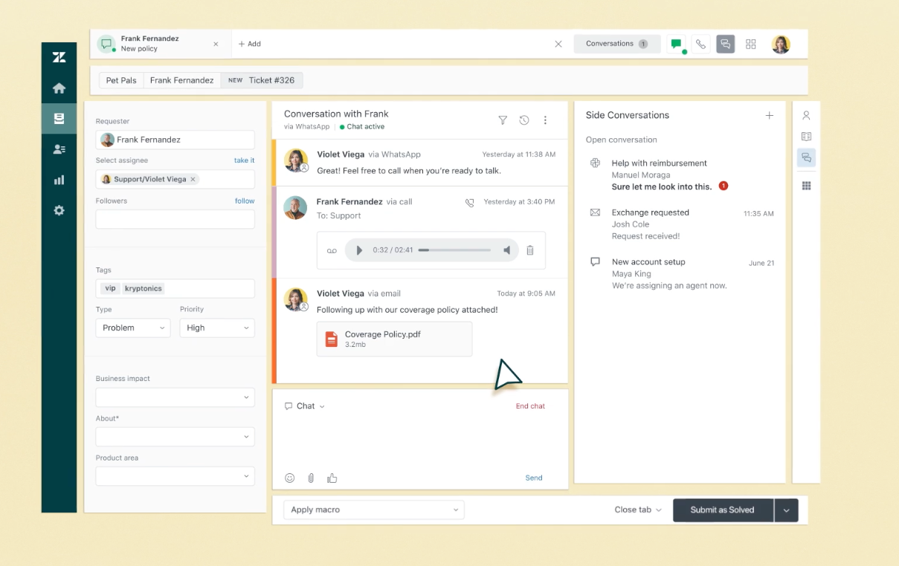Open the Priority dropdown showing High
Viewport: 899px width, 566px height.
(217, 328)
